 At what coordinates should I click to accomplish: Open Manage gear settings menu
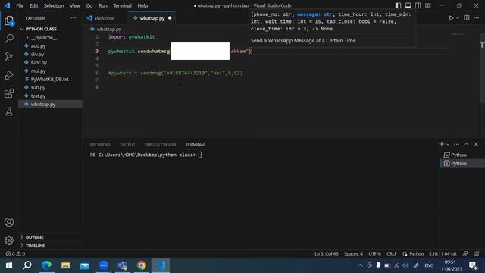(9, 240)
